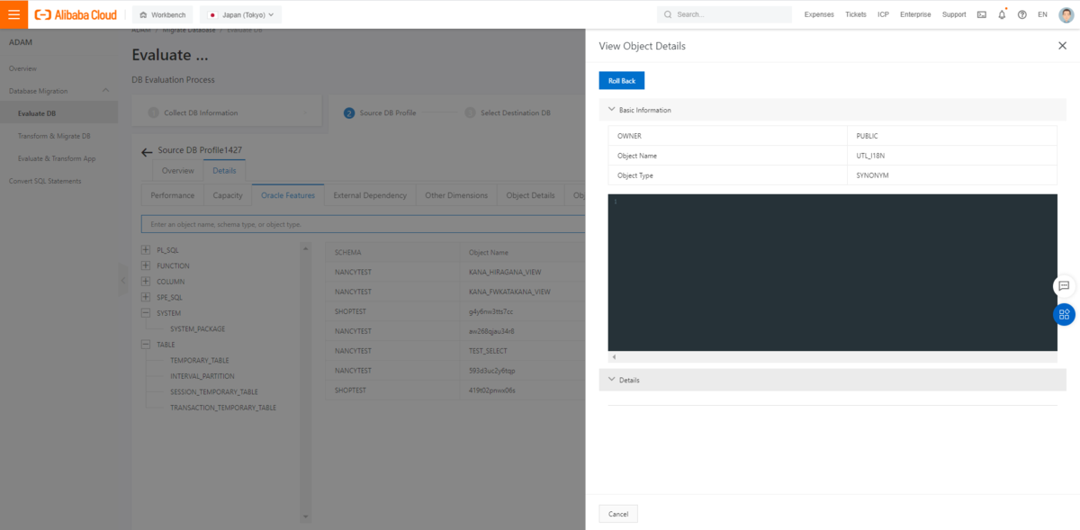Focus the top Search field
The height and width of the screenshot is (530, 1080).
[724, 14]
